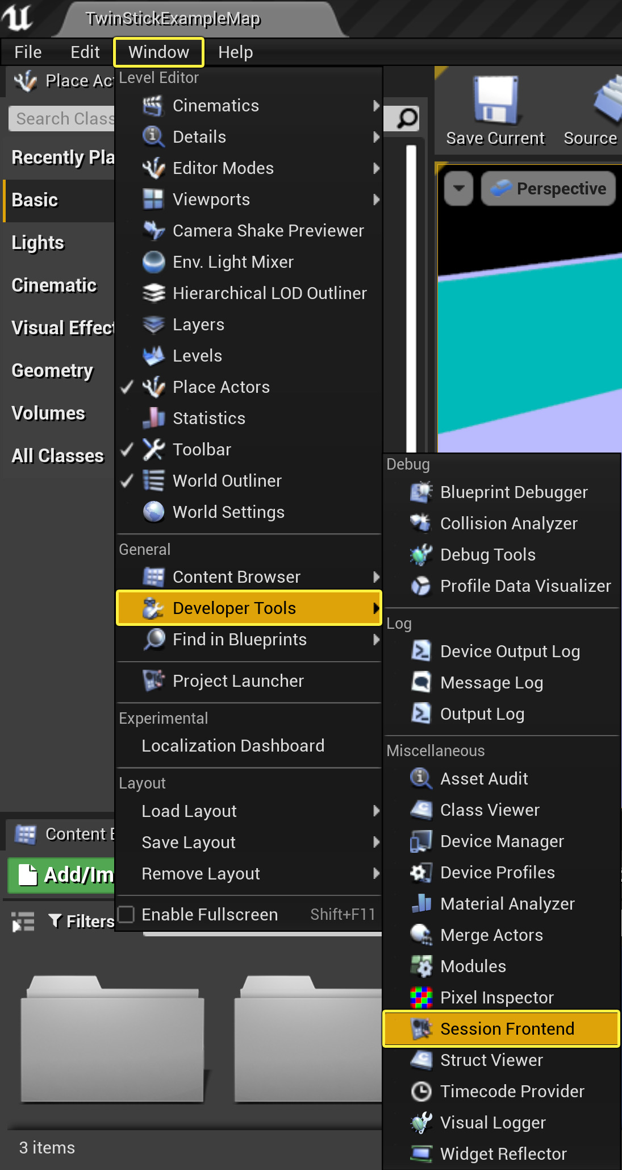Click the Pixel Inspector colored grid icon
The width and height of the screenshot is (622, 1170).
(x=421, y=998)
